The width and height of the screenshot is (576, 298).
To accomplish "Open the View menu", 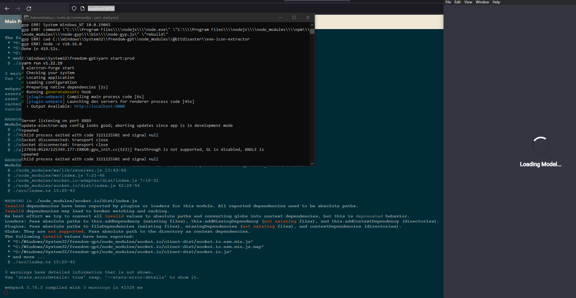I will 468,2.
